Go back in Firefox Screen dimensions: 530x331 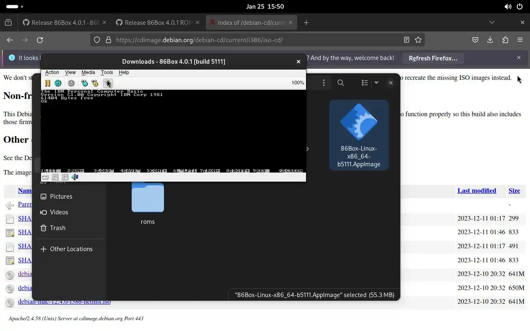(x=10, y=40)
